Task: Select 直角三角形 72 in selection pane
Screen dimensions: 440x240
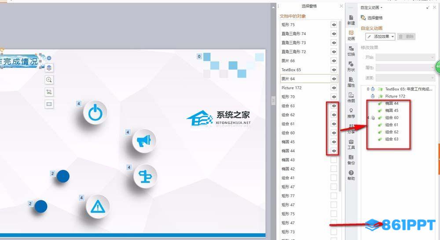Action: (x=309, y=52)
